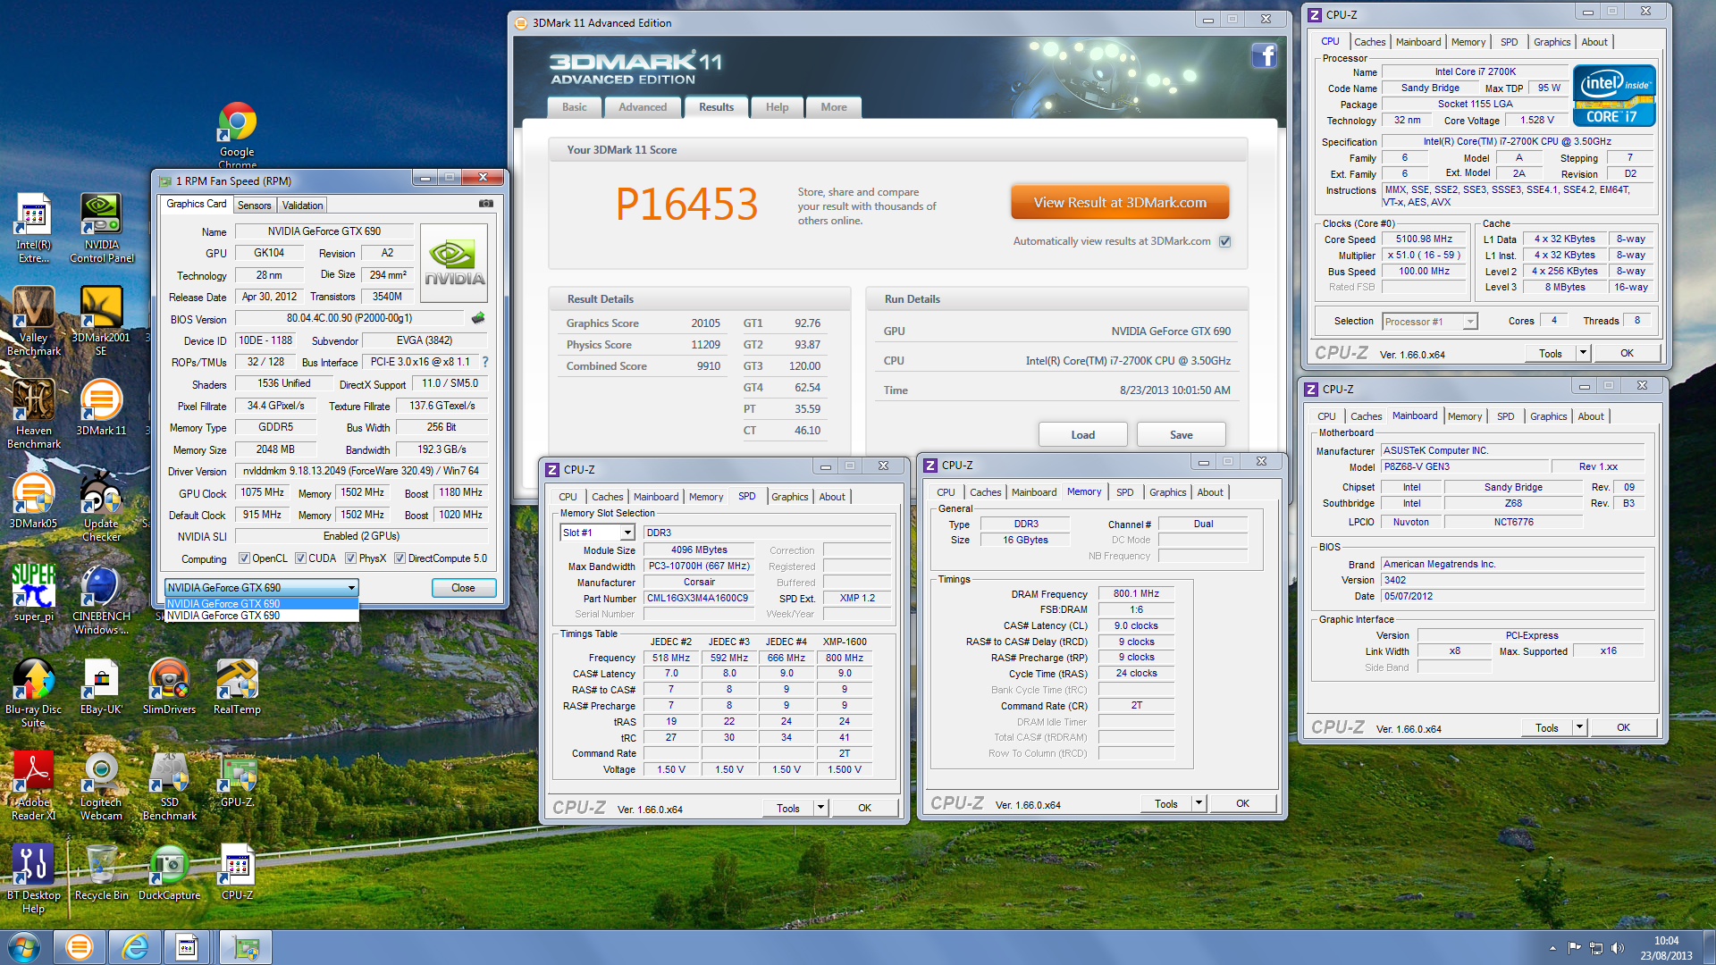Click Load button in Run Details
The image size is (1716, 965).
pos(1082,435)
